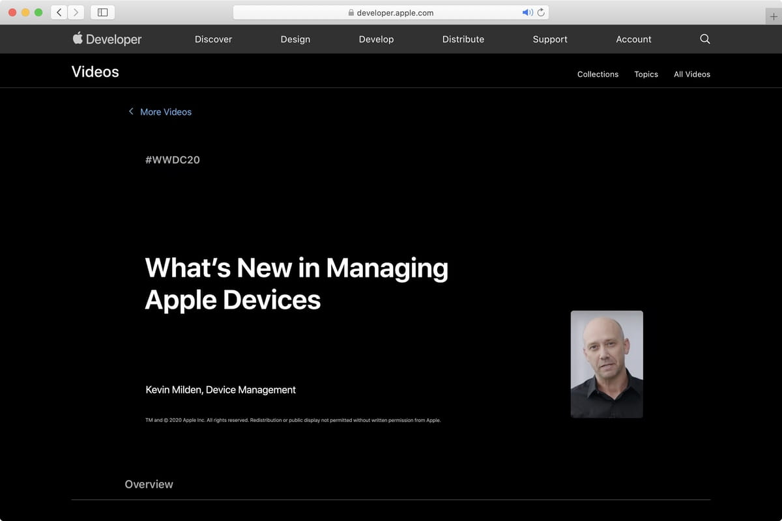Viewport: 782px width, 521px height.
Task: Open the Design menu
Action: pos(295,39)
